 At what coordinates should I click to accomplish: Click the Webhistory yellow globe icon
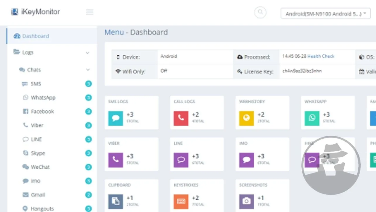point(246,118)
